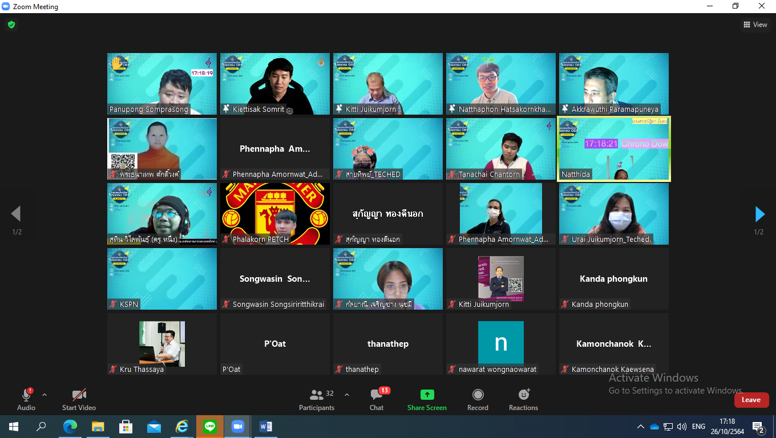Image resolution: width=776 pixels, height=438 pixels.
Task: Click the muted mic icon by thanathep
Action: coord(339,369)
